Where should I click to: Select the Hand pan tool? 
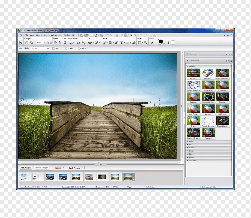click(x=26, y=43)
